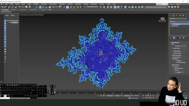189x106 pixels.
Task: Click the Play Animation button
Action: 148,95
